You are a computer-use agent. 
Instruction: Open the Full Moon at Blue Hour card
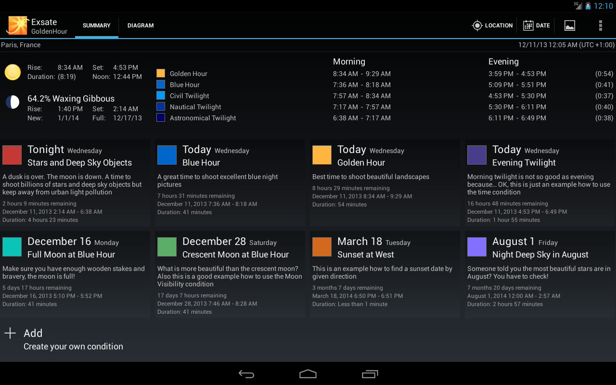(75, 274)
